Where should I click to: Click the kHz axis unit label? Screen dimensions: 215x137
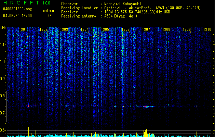[x=3, y=28]
